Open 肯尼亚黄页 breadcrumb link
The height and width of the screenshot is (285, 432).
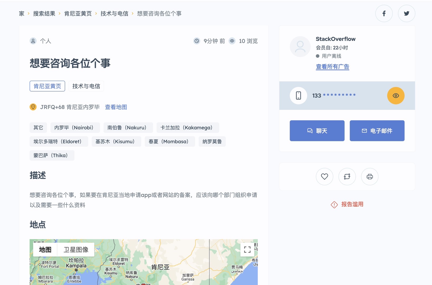click(x=78, y=13)
